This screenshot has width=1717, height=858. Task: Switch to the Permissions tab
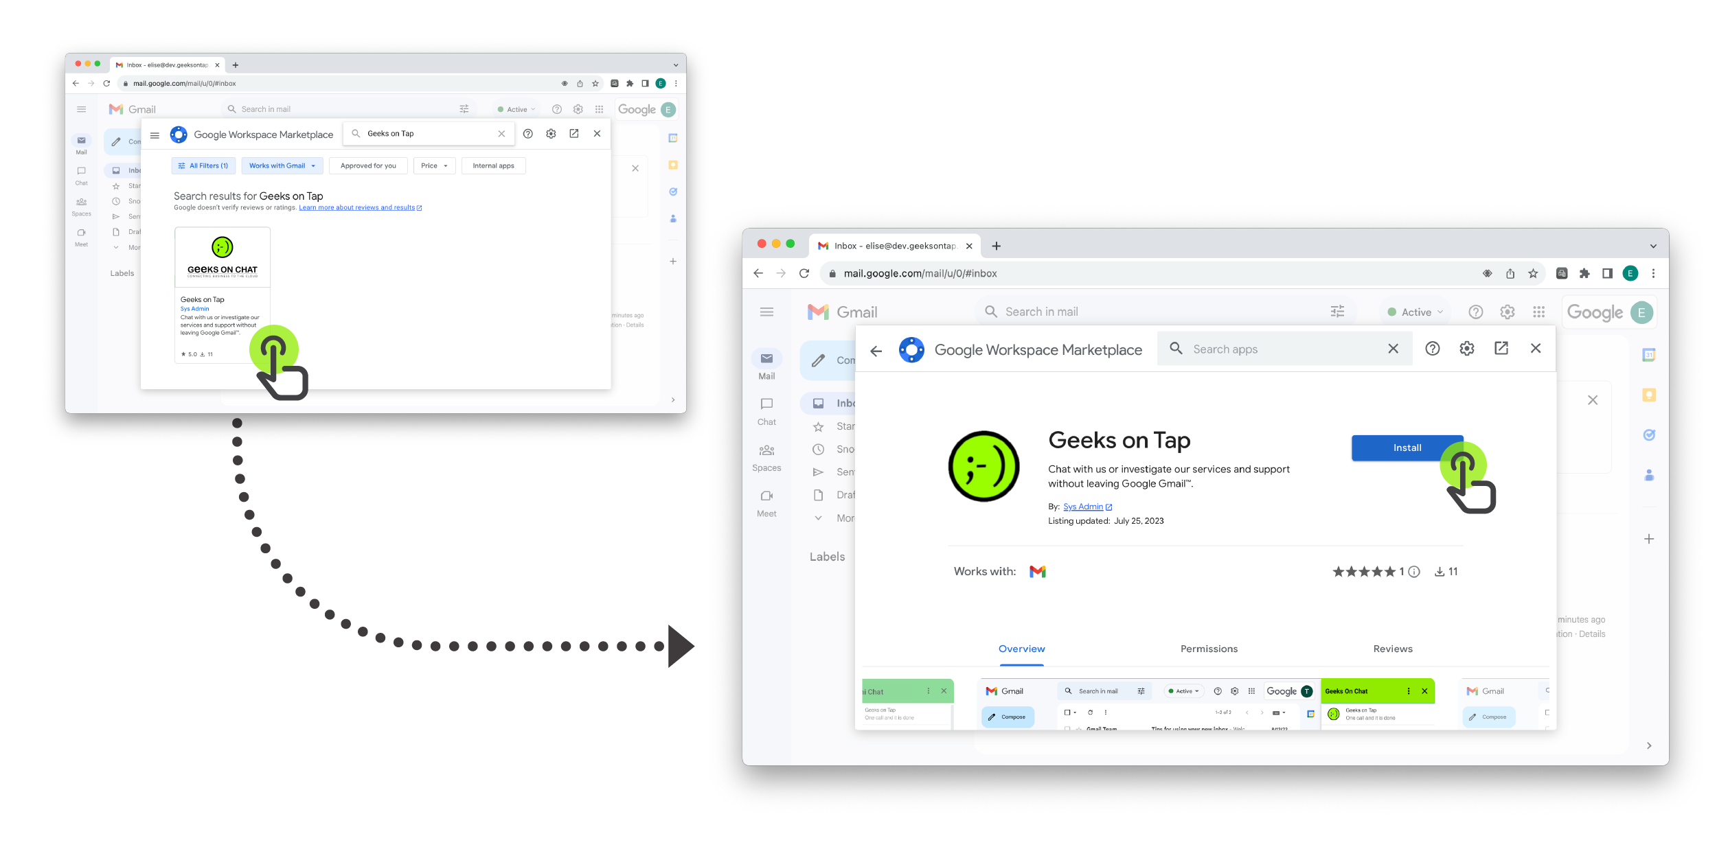(1209, 649)
